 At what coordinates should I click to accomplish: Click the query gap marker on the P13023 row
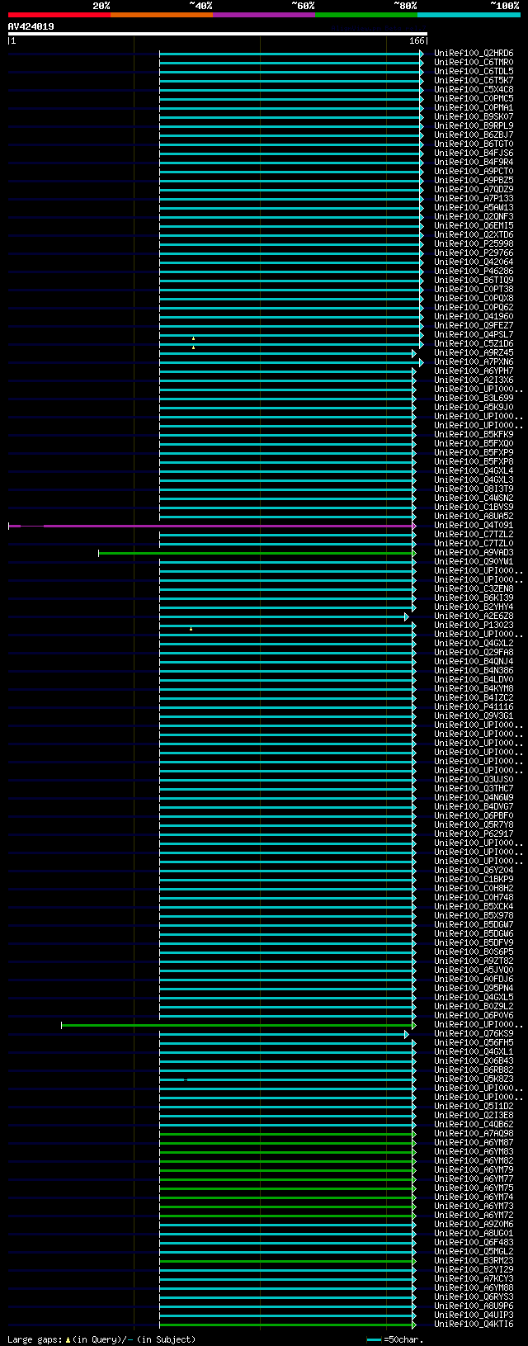191,629
